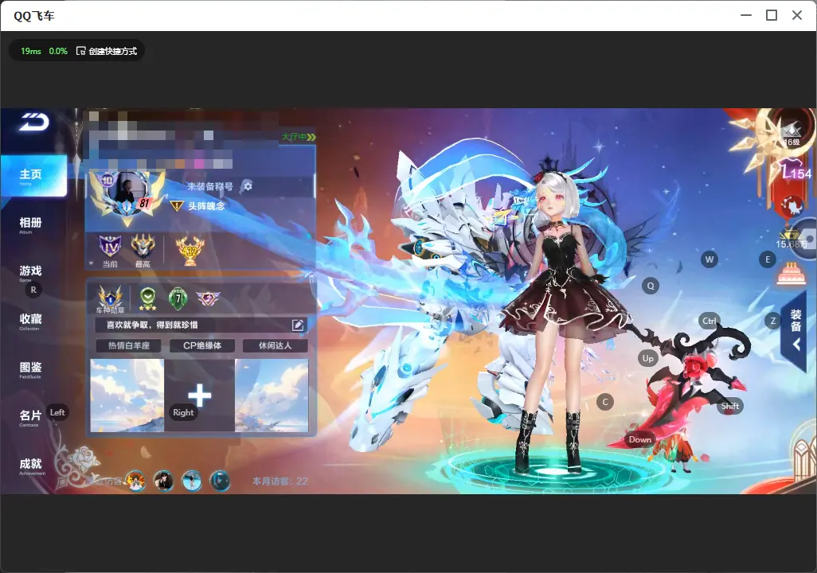Click the Ctrl key overlay button
817x573 pixels.
coord(709,321)
